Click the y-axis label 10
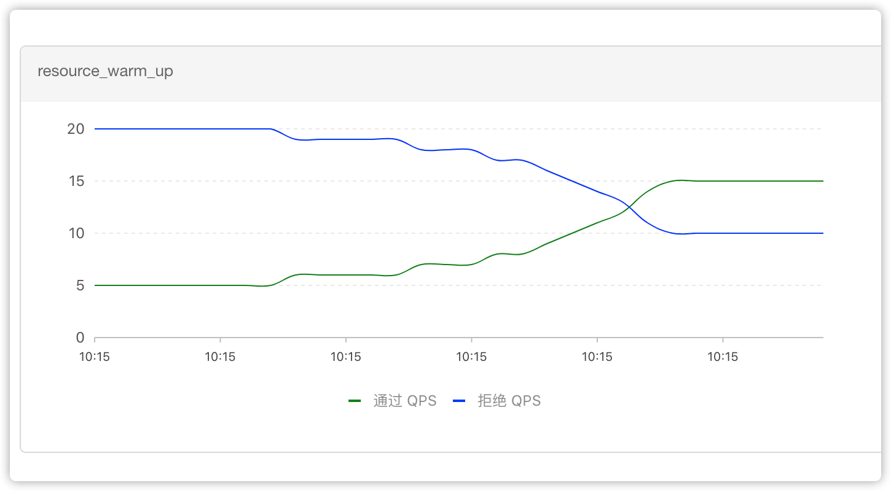Viewport: 891px width, 491px height. tap(76, 233)
